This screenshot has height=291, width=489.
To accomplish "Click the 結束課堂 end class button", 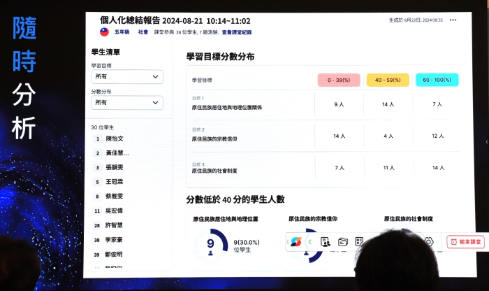I will (466, 241).
